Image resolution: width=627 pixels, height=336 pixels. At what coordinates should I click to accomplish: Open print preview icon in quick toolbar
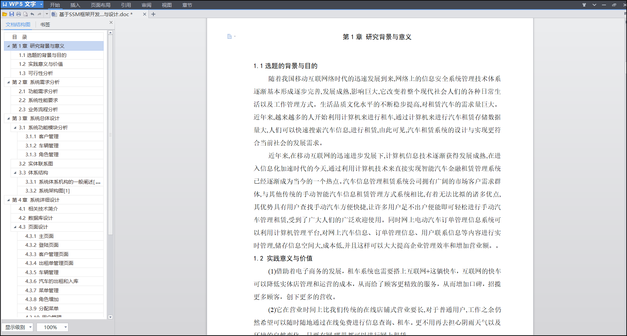click(25, 14)
